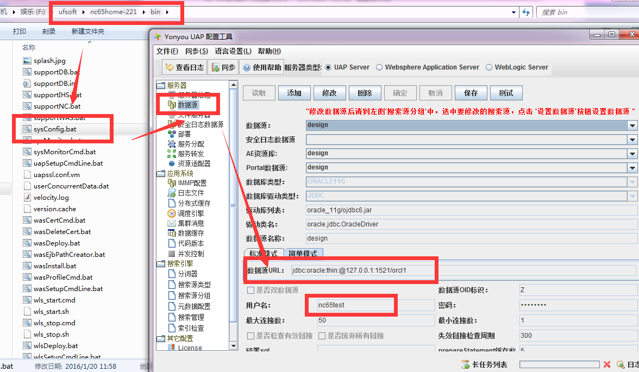Image resolution: width=639 pixels, height=372 pixels.
Task: Click the 密码 password field
Action: click(579, 305)
